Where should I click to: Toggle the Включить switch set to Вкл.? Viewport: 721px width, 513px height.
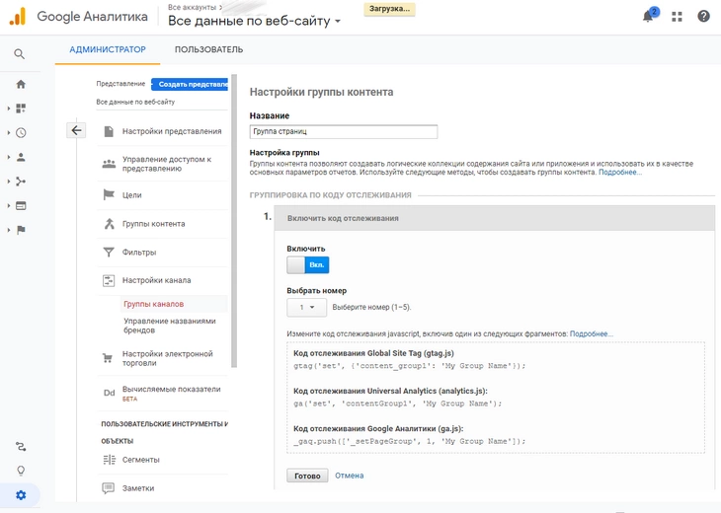(308, 265)
